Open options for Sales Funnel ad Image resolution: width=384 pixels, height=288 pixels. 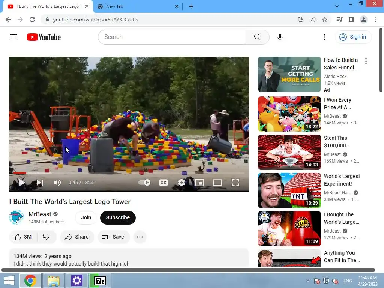(366, 61)
